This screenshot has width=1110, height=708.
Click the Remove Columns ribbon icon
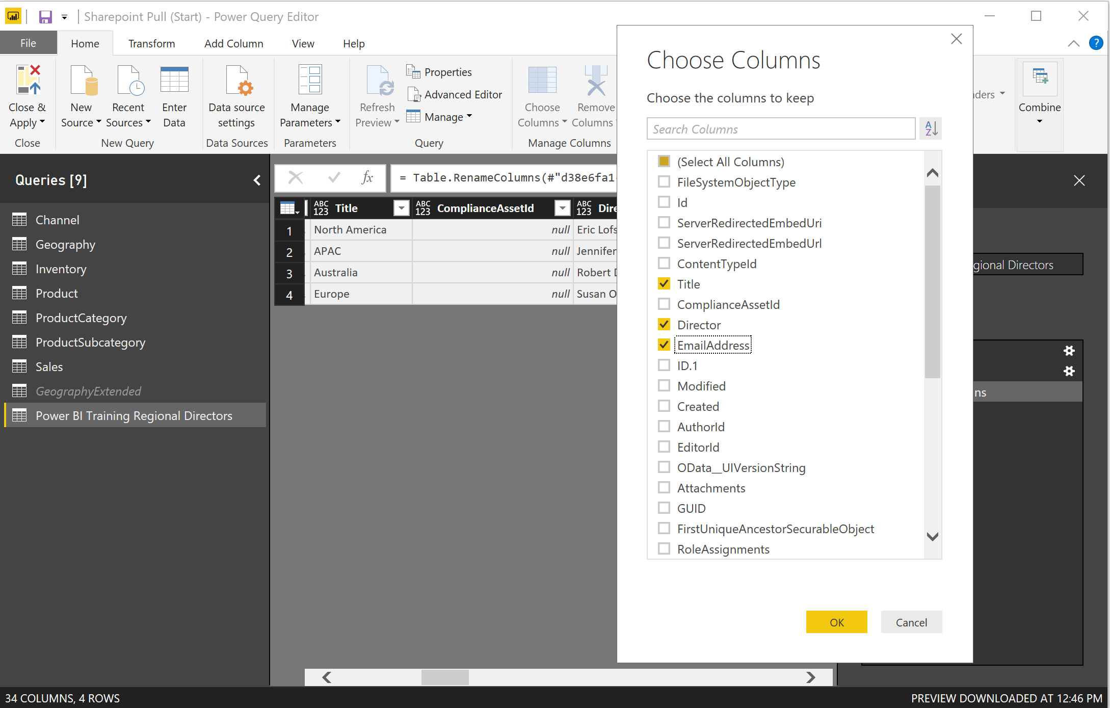coord(596,80)
